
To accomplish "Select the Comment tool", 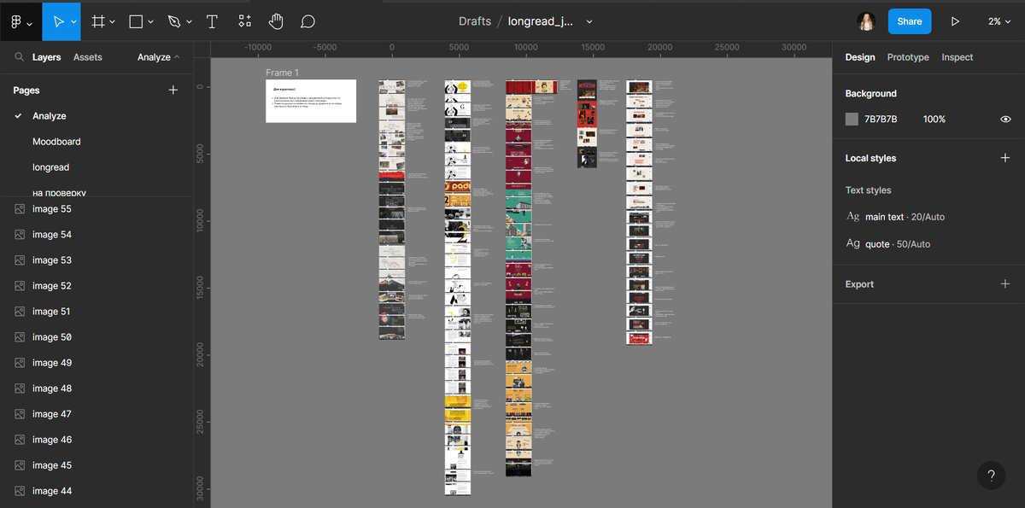I will [307, 20].
